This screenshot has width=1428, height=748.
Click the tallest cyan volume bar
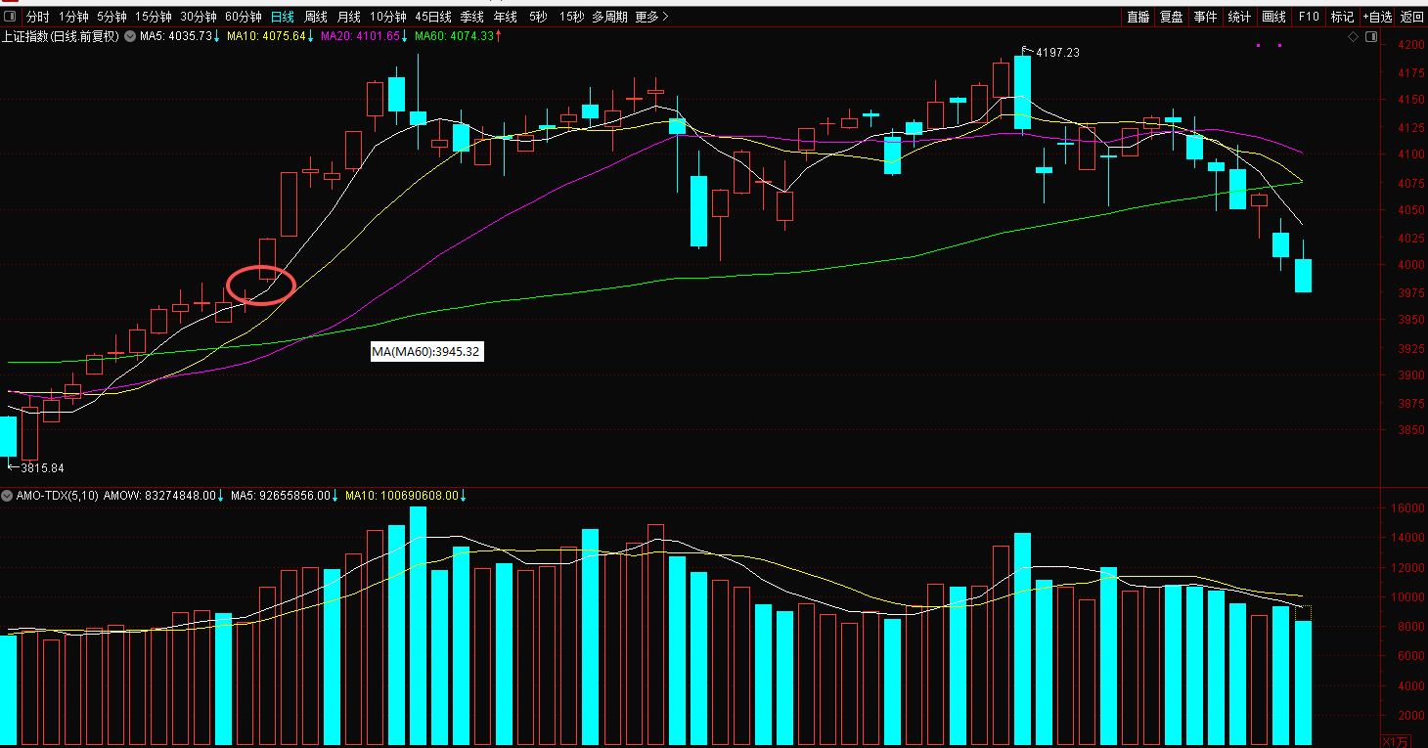tap(418, 626)
